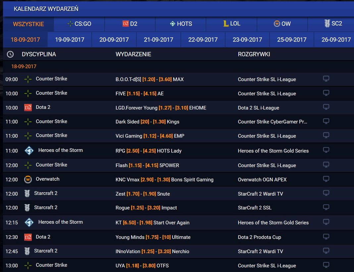Click the Starcraft 2 icon in the 12:45 row

[27, 251]
